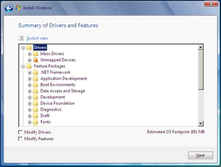Click the scrollbar up arrow

200,47
